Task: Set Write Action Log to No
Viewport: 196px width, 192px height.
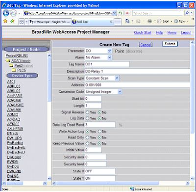Action: click(x=99, y=132)
